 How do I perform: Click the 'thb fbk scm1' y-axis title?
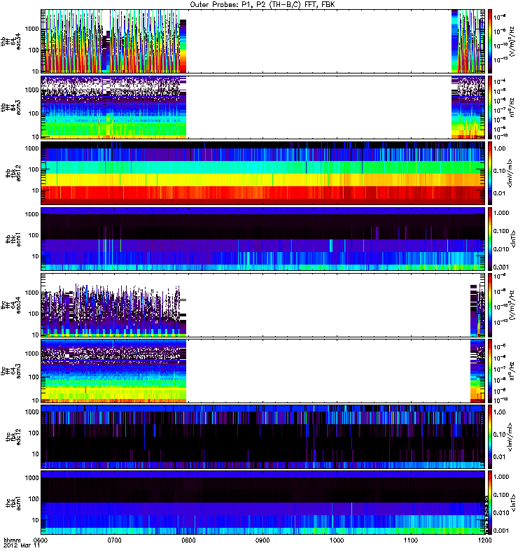pos(13,239)
